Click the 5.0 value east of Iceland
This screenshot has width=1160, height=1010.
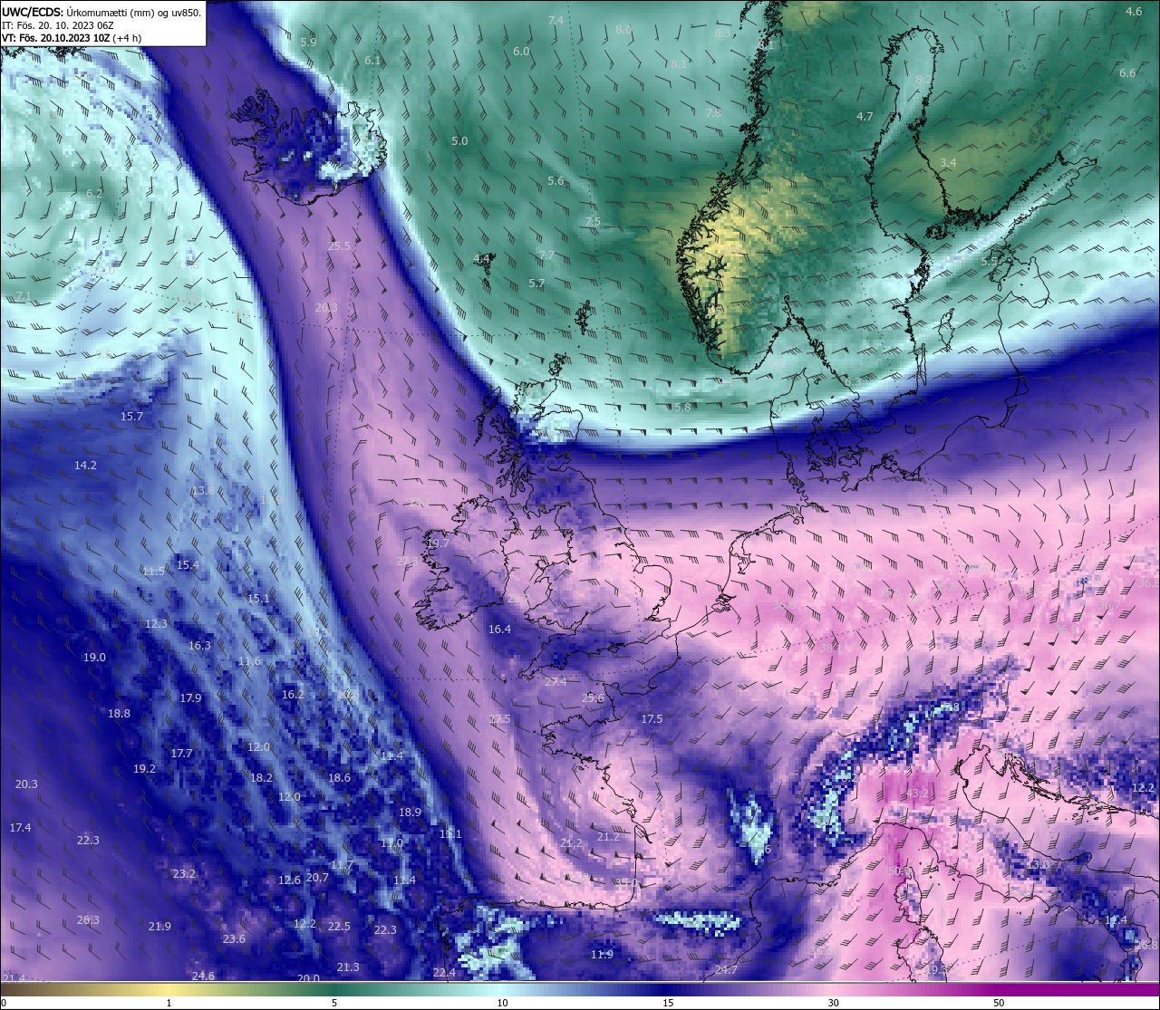[459, 140]
